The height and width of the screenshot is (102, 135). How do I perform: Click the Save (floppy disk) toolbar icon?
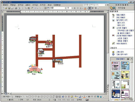click(9, 8)
